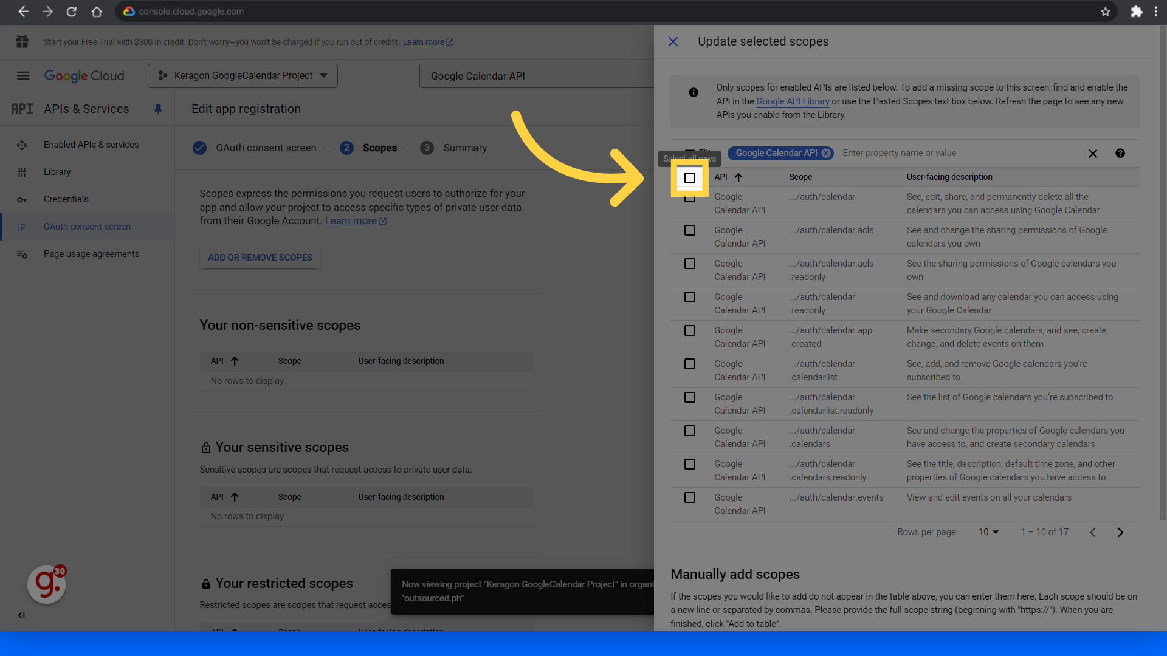Check the calendar.calendars.readonly scope checkbox

pyautogui.click(x=690, y=464)
